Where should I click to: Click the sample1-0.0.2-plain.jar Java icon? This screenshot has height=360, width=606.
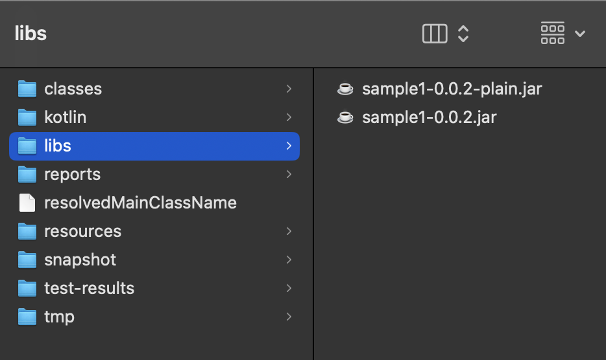point(346,89)
